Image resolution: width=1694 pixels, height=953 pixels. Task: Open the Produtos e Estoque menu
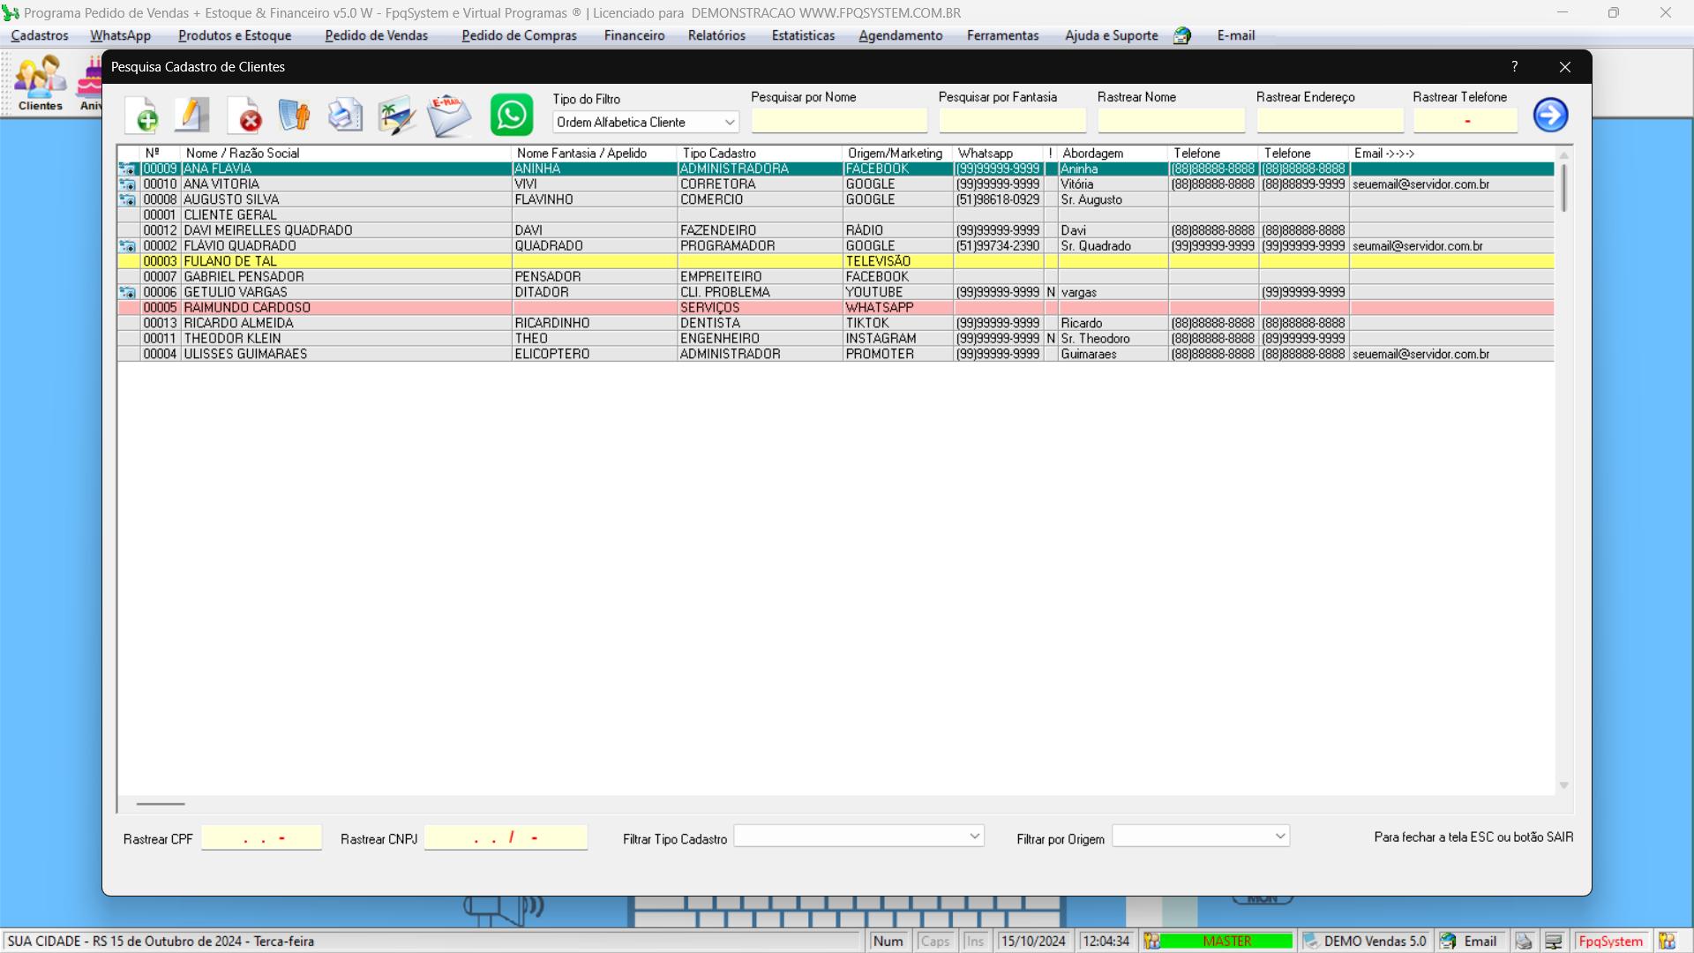[x=235, y=36]
